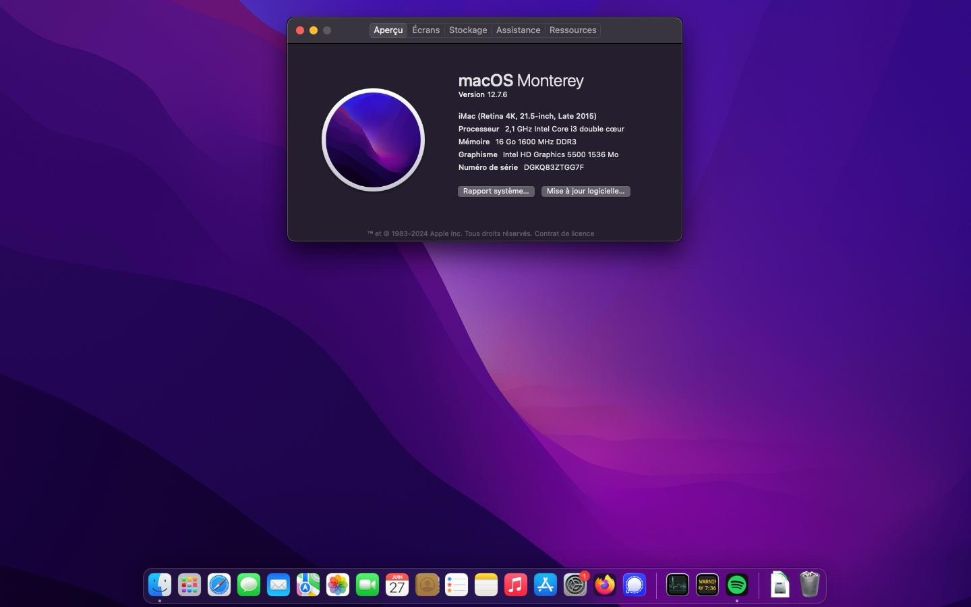Screen dimensions: 971x607
Task: Open the Notes app
Action: [486, 585]
